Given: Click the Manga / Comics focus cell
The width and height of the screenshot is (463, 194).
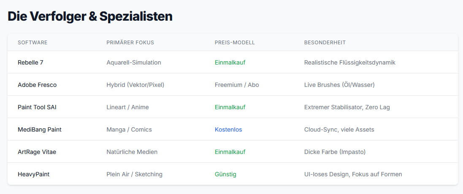Looking at the screenshot, I should point(129,129).
